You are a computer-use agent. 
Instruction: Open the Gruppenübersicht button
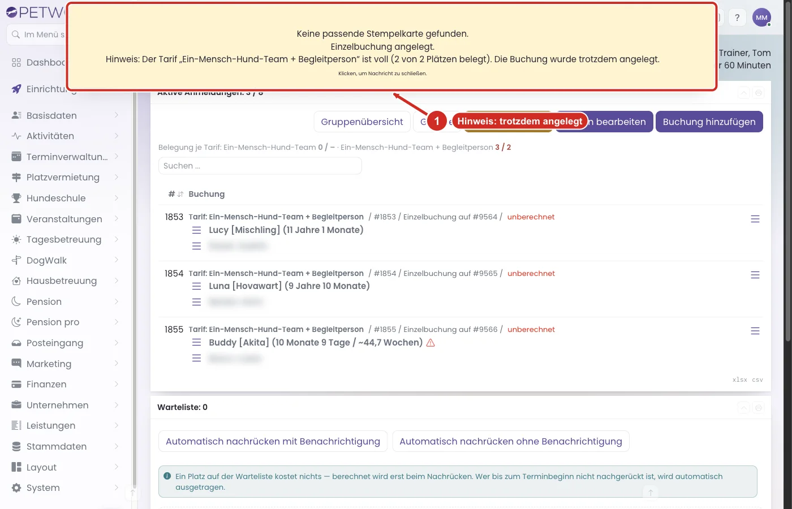coord(362,122)
